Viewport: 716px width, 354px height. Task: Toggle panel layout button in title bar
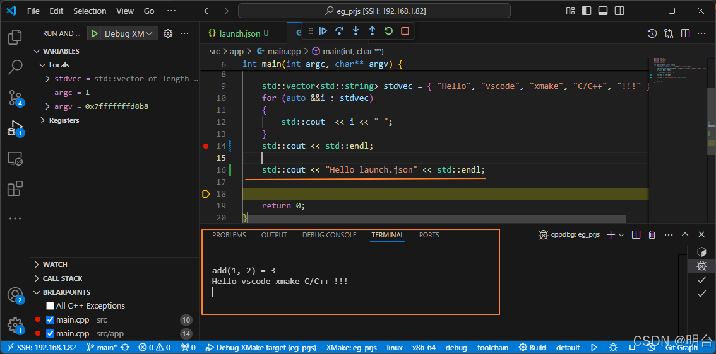(603, 11)
